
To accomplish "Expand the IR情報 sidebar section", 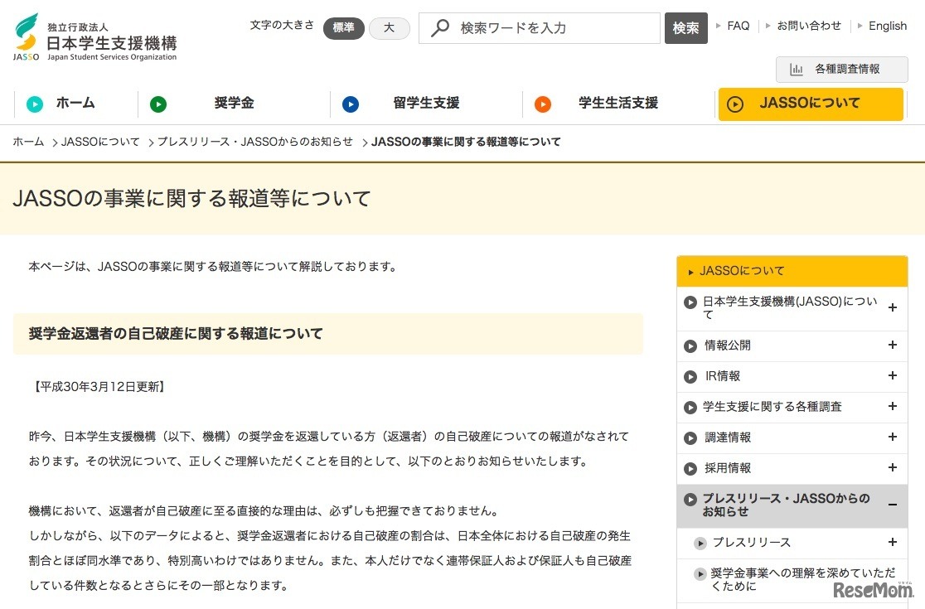I will click(893, 376).
